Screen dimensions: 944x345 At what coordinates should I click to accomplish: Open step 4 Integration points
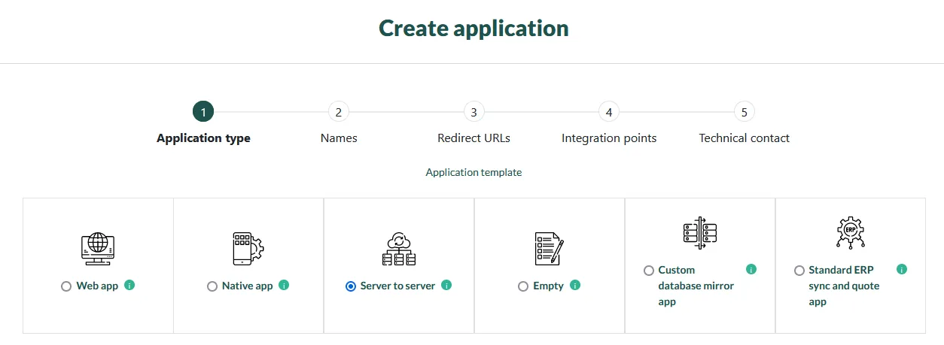[x=609, y=112]
